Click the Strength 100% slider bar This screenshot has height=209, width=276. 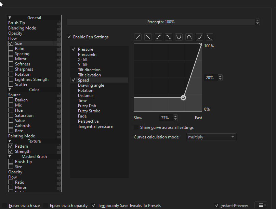click(x=161, y=22)
